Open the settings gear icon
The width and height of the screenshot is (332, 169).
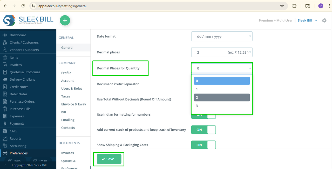click(324, 20)
